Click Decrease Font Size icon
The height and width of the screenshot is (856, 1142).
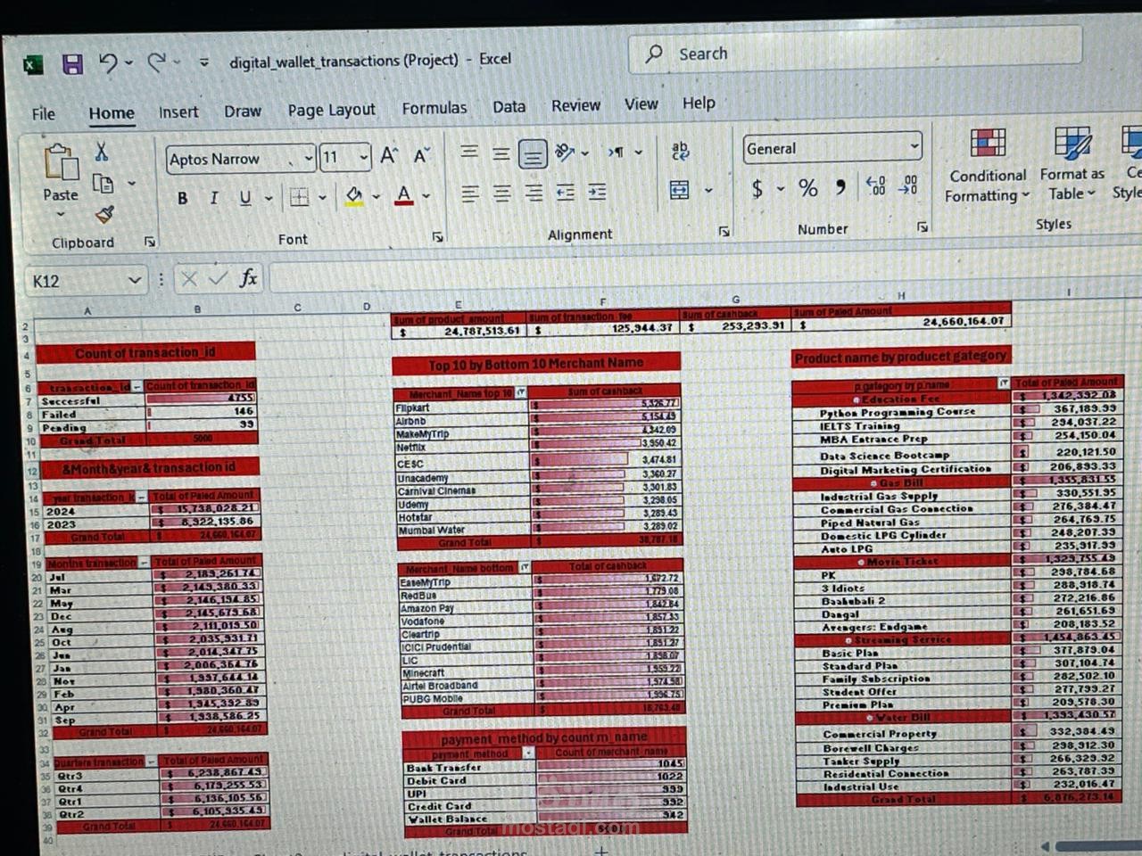[x=421, y=155]
